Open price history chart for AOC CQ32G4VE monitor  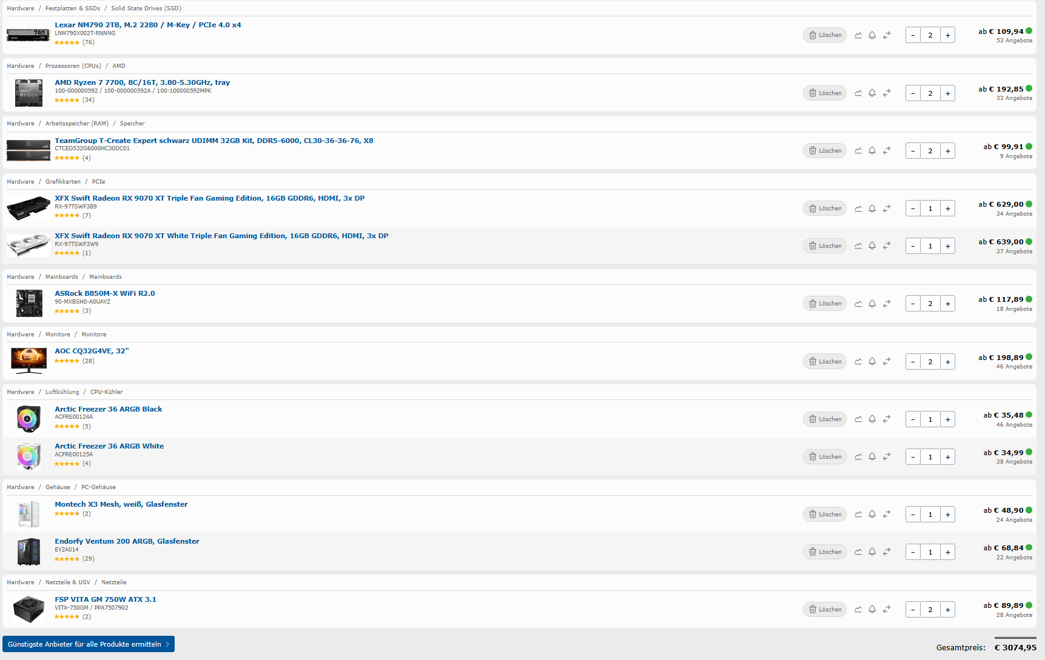tap(858, 362)
